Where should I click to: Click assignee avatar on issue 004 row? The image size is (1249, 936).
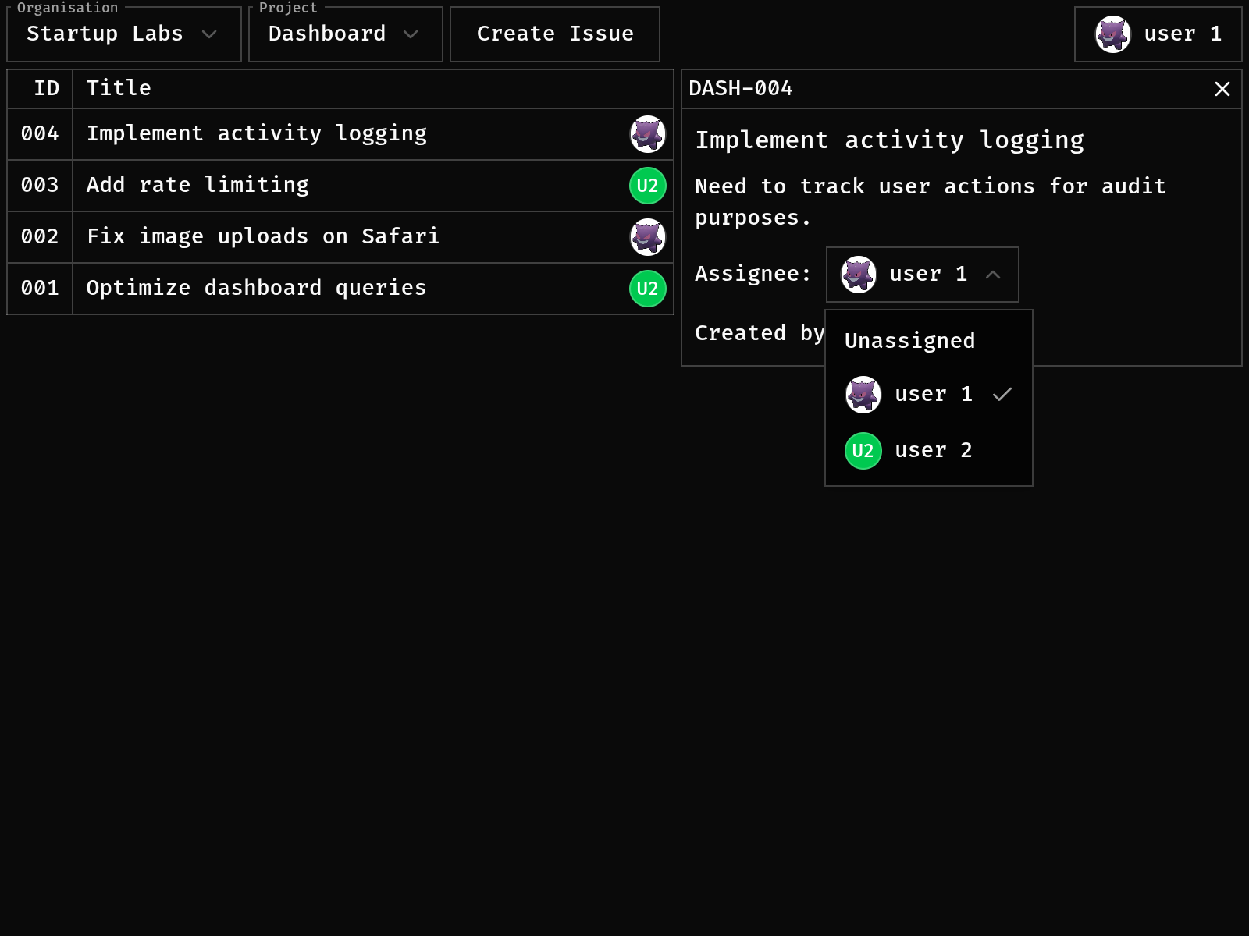pos(647,134)
